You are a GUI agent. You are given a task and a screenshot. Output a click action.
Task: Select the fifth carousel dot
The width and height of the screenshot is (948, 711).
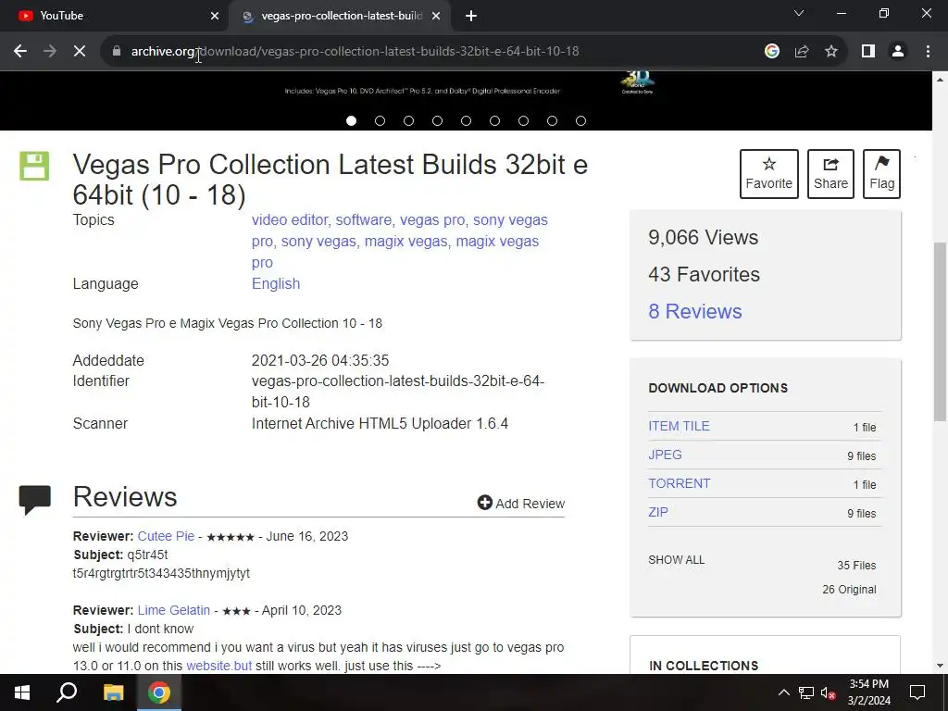point(467,121)
